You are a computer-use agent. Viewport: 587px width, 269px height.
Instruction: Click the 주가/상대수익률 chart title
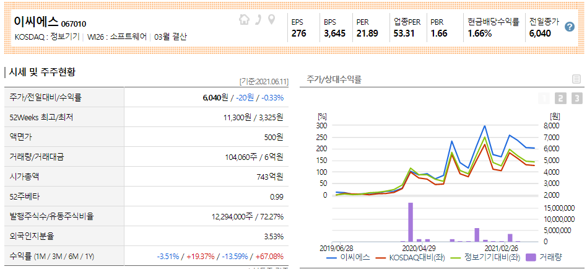(334, 79)
